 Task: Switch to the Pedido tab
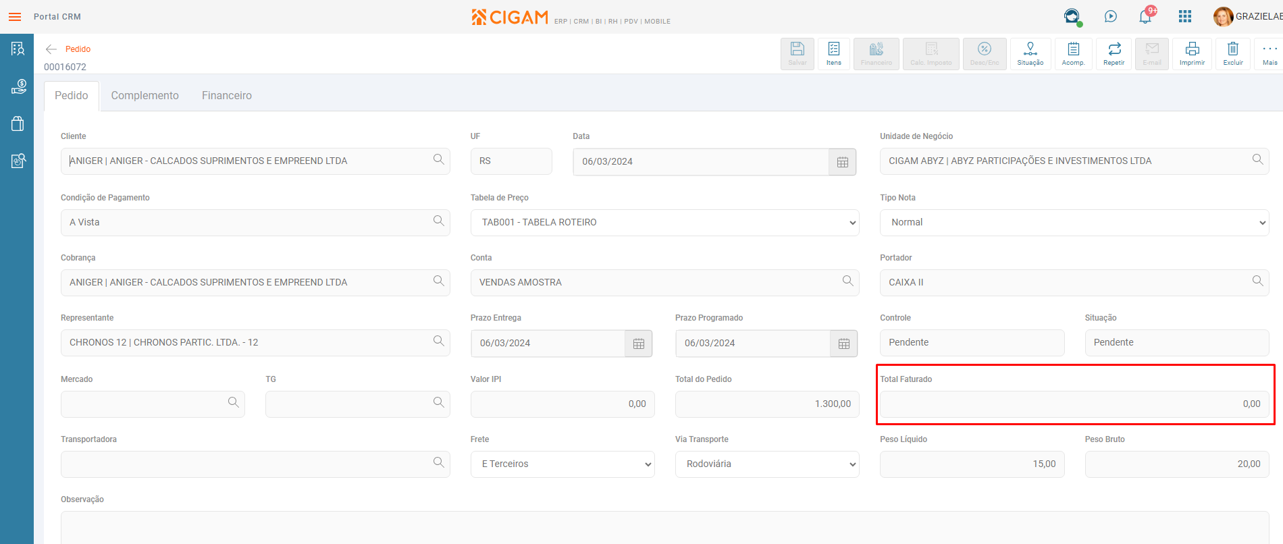point(72,96)
